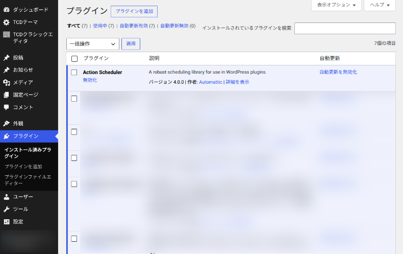Check the checkbox of the second plugin row
The height and width of the screenshot is (254, 403).
pos(74,99)
